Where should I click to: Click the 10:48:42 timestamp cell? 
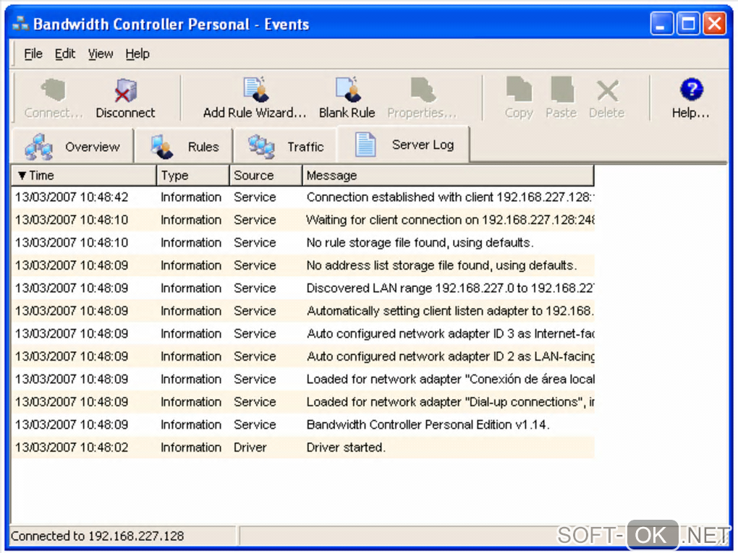(x=72, y=197)
